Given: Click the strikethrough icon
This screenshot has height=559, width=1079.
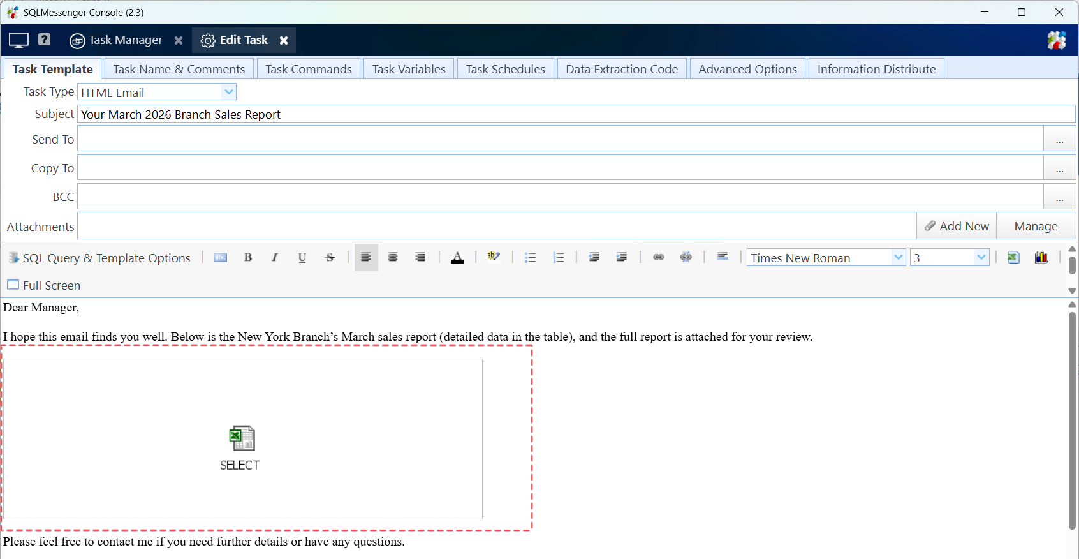Looking at the screenshot, I should point(330,257).
